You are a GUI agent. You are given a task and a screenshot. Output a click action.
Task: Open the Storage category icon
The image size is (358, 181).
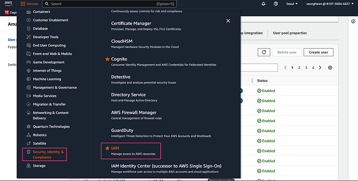29,166
